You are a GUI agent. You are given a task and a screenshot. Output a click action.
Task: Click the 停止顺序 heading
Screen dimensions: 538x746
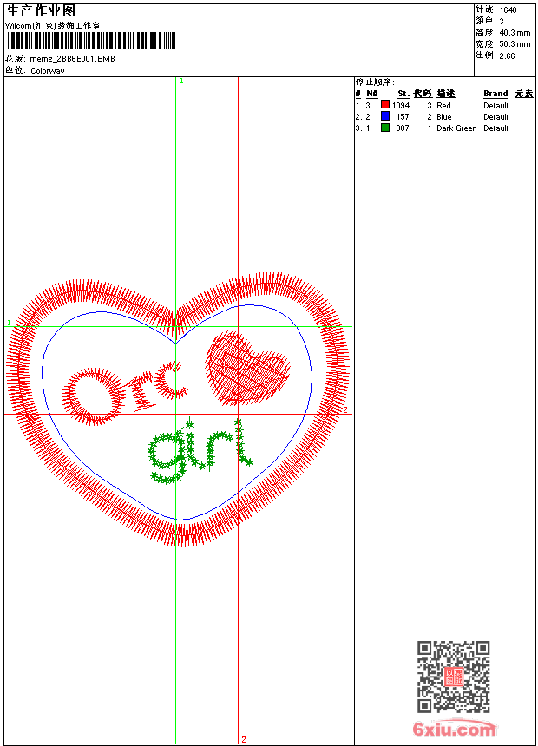click(375, 82)
